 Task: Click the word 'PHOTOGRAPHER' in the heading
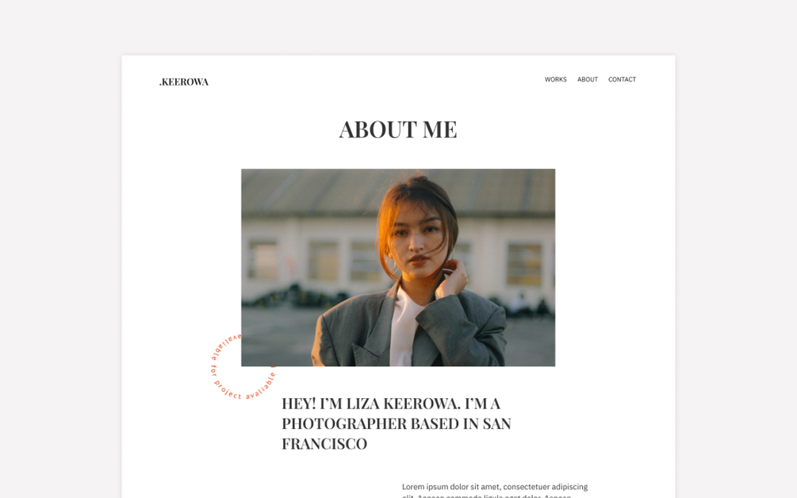pyautogui.click(x=344, y=423)
